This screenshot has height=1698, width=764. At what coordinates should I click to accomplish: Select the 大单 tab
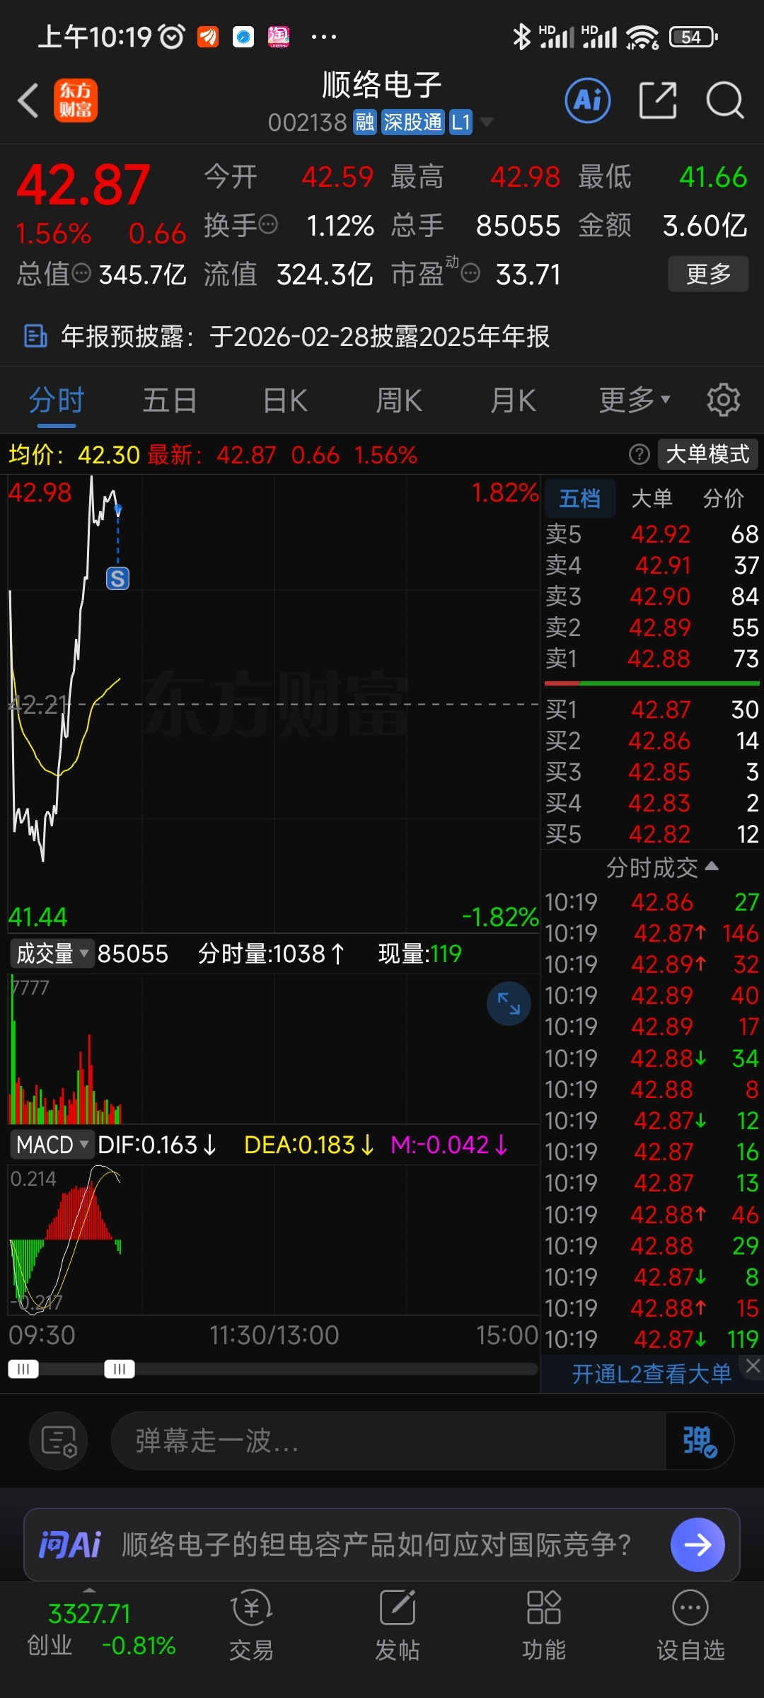coord(652,499)
